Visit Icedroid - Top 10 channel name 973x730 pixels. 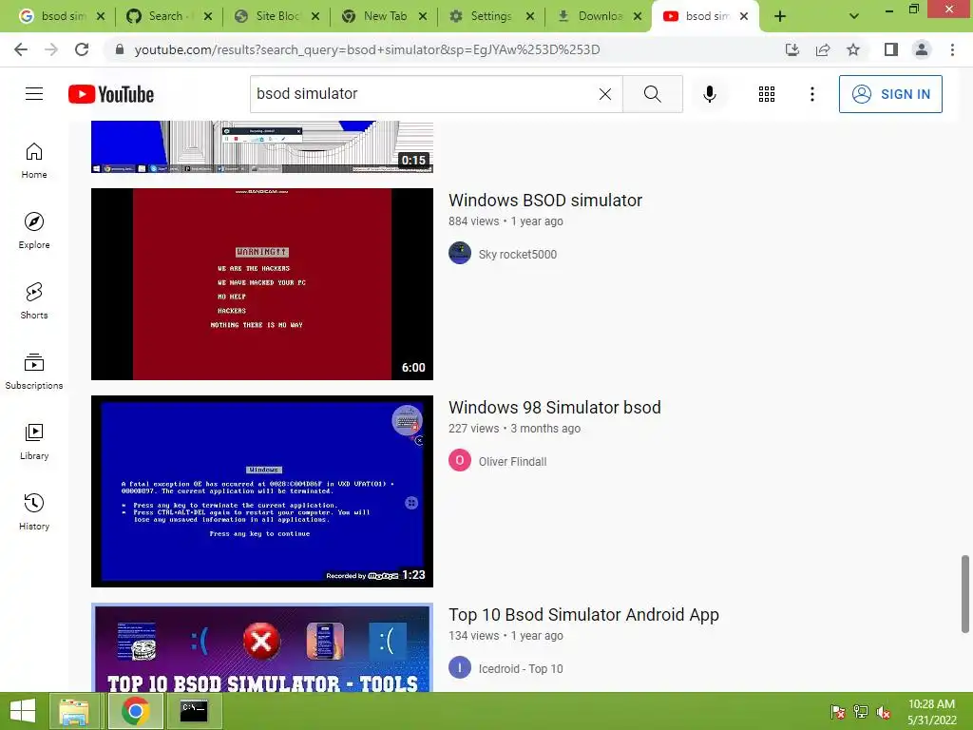point(521,669)
